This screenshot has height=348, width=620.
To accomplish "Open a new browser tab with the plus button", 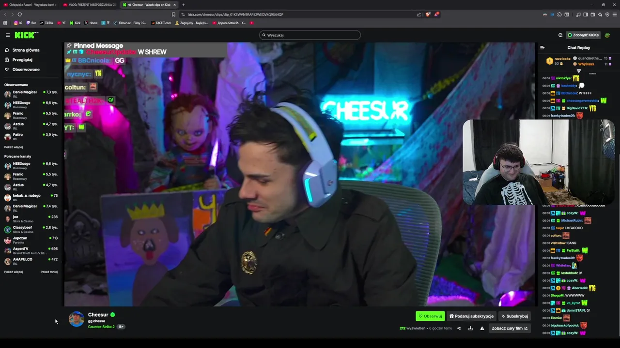I will tap(183, 5).
